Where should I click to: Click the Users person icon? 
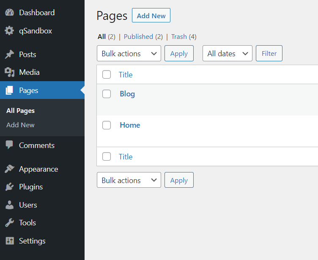point(9,205)
